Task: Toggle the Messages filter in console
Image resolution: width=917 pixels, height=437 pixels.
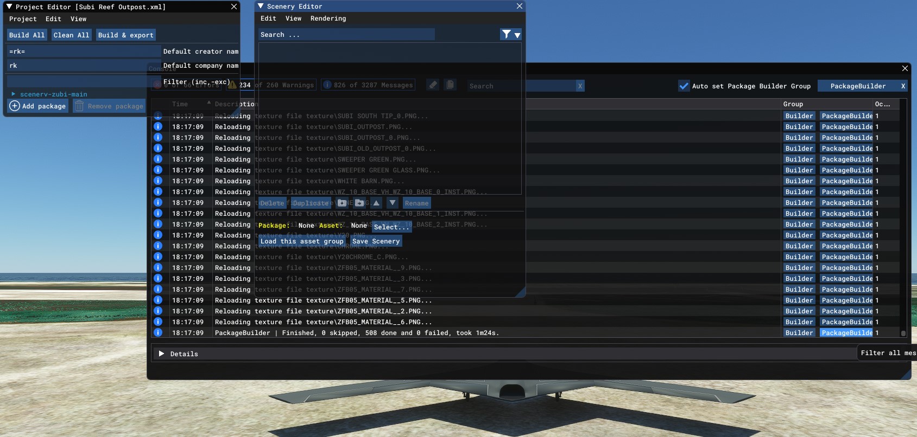Action: (368, 85)
